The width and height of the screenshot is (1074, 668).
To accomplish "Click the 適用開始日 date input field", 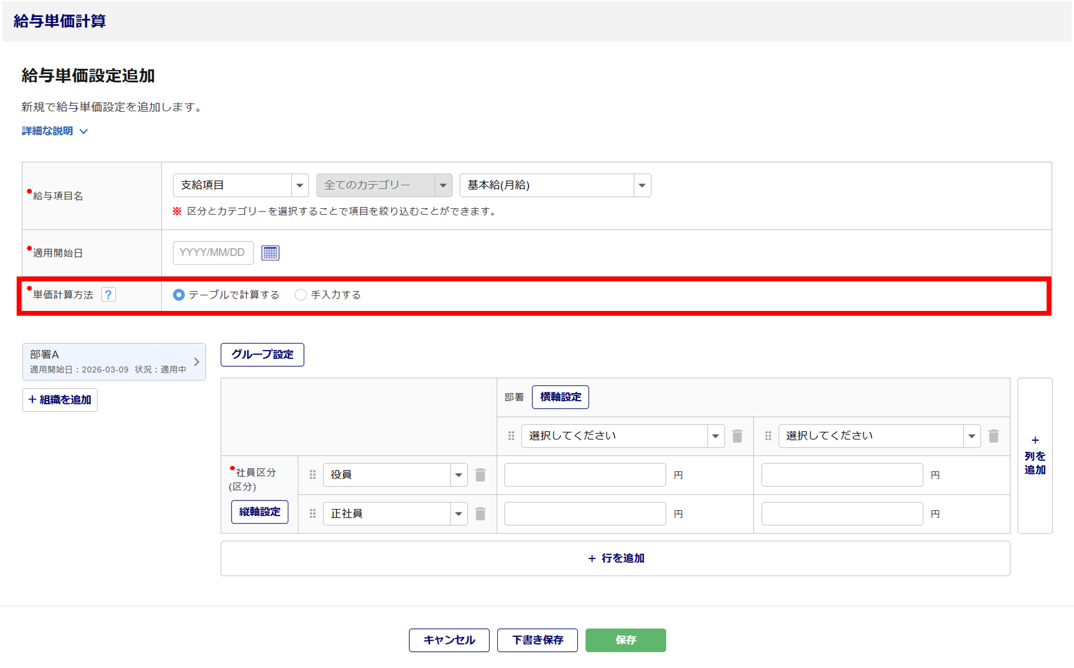I will [213, 253].
